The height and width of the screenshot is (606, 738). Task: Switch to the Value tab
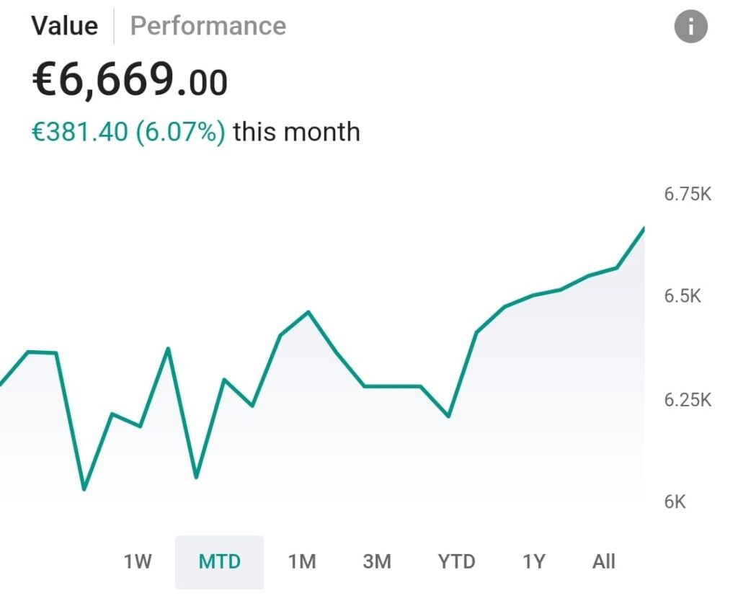coord(64,26)
